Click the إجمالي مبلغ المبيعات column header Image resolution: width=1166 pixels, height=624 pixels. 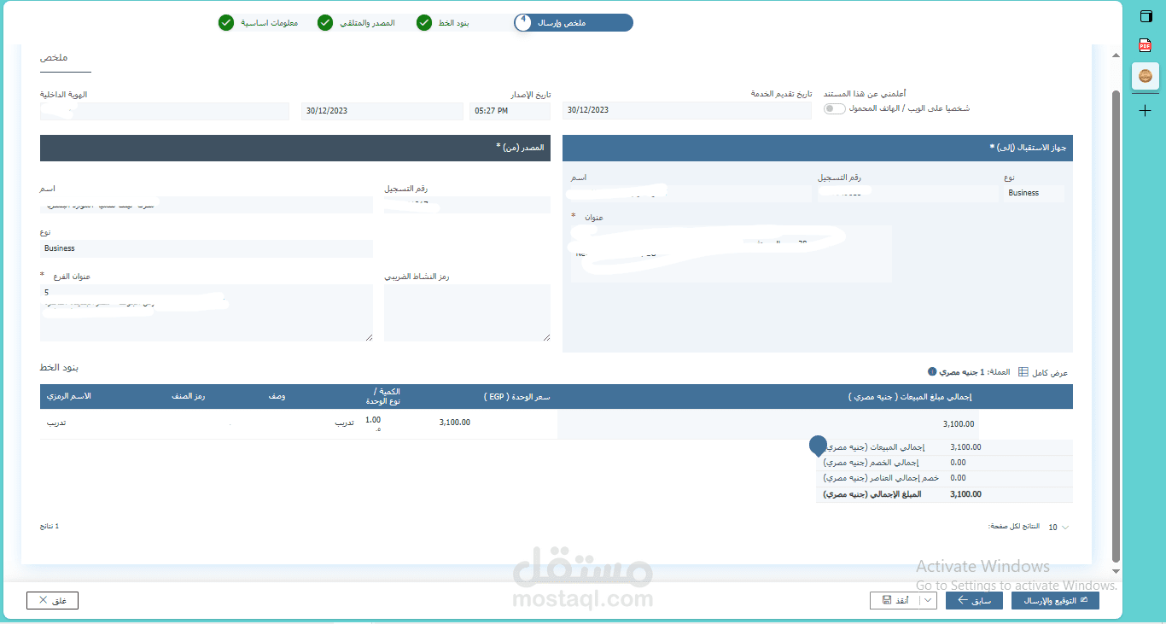[909, 397]
